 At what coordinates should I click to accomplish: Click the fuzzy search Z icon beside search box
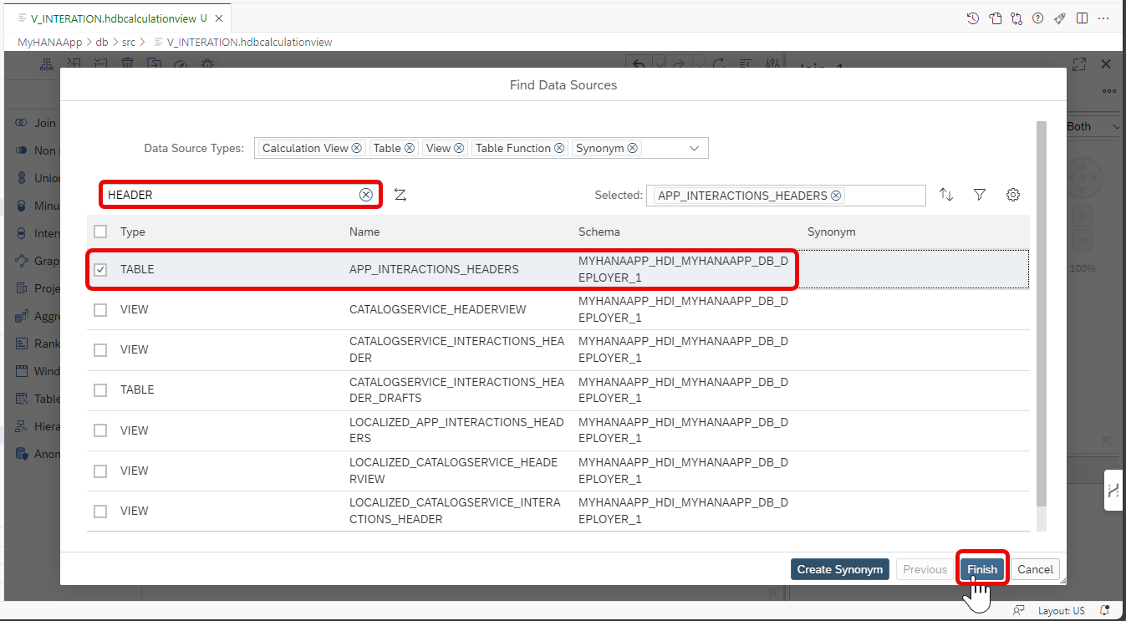tap(400, 194)
